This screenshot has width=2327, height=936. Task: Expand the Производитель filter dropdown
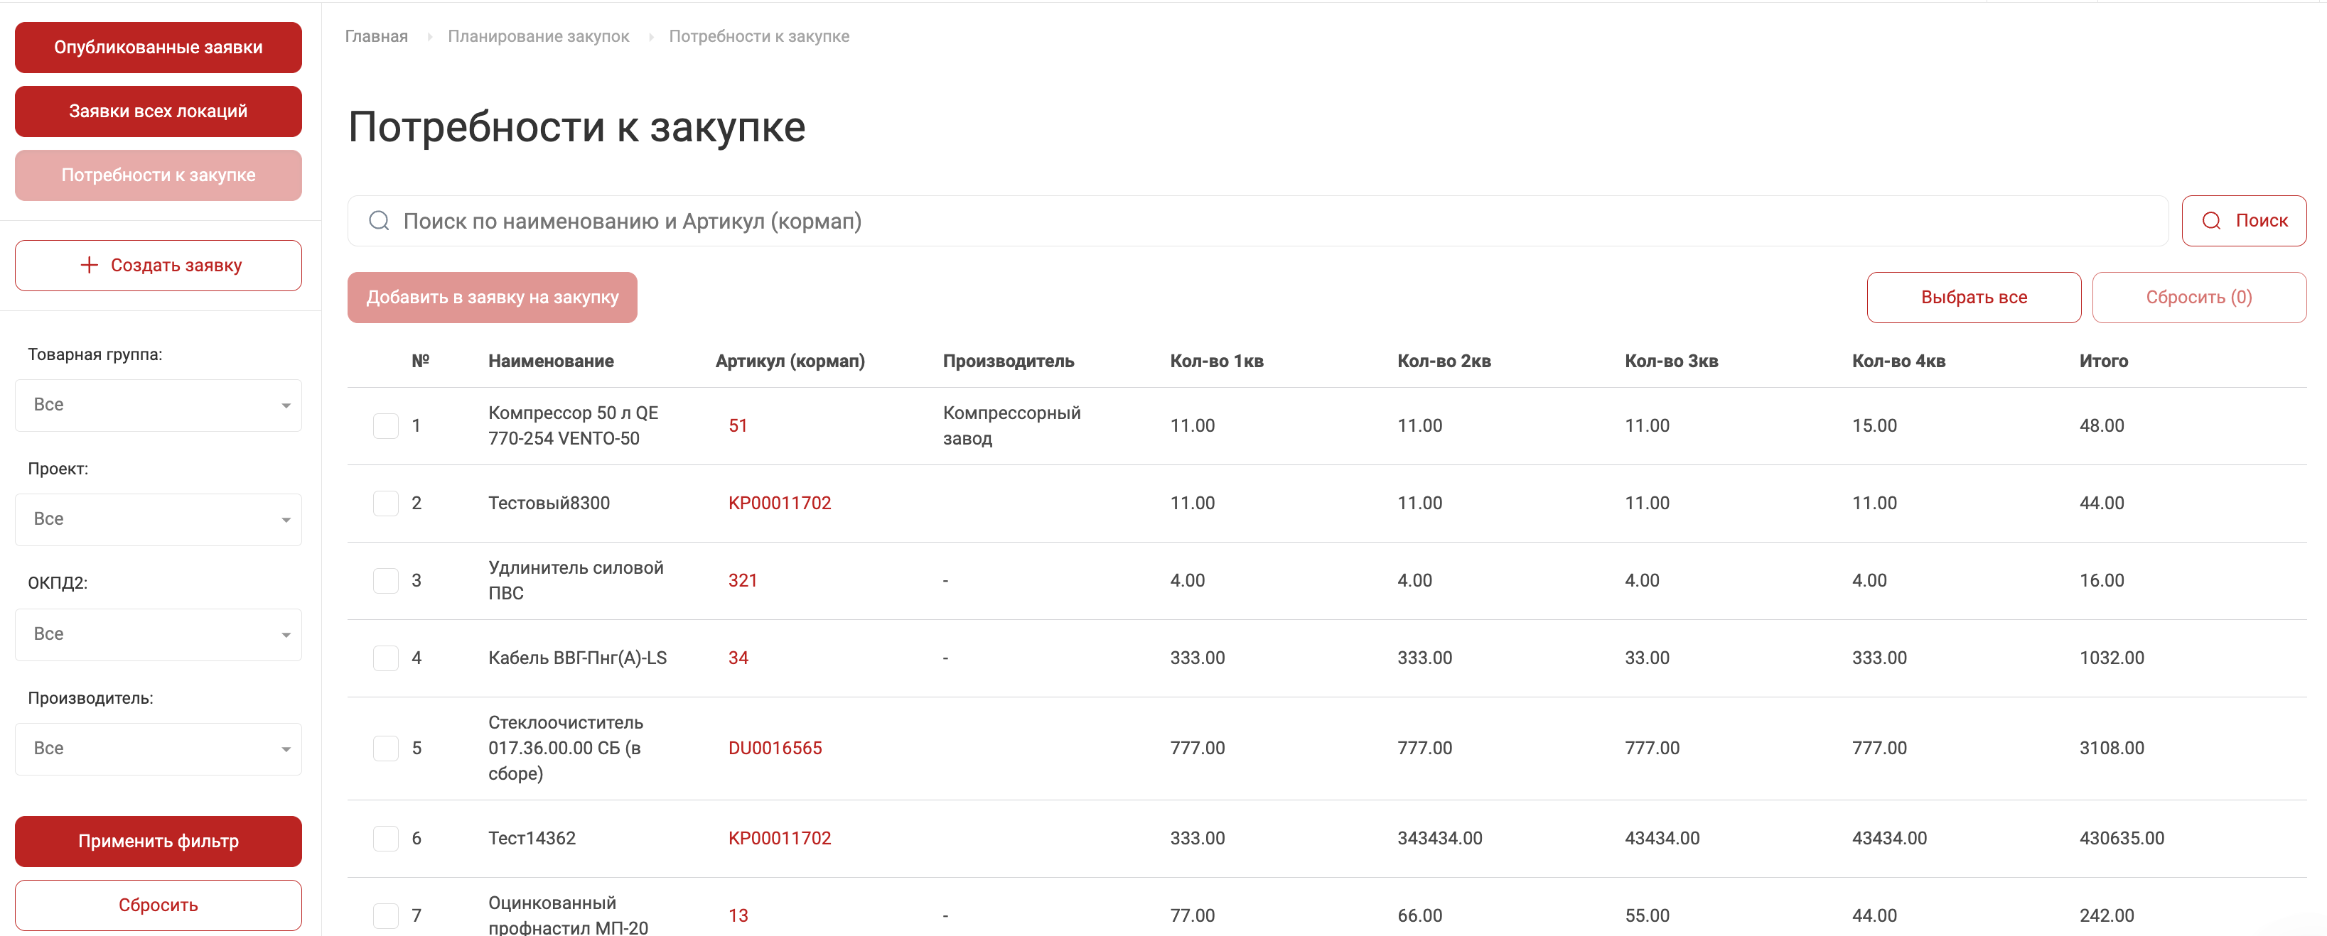[158, 749]
